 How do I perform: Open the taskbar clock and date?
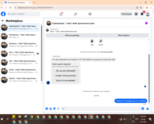click(143, 119)
